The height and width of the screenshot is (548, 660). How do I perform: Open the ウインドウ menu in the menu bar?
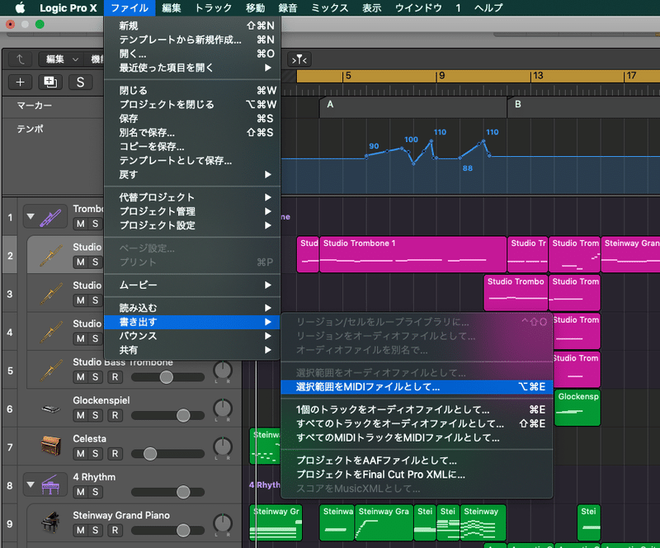(x=417, y=7)
